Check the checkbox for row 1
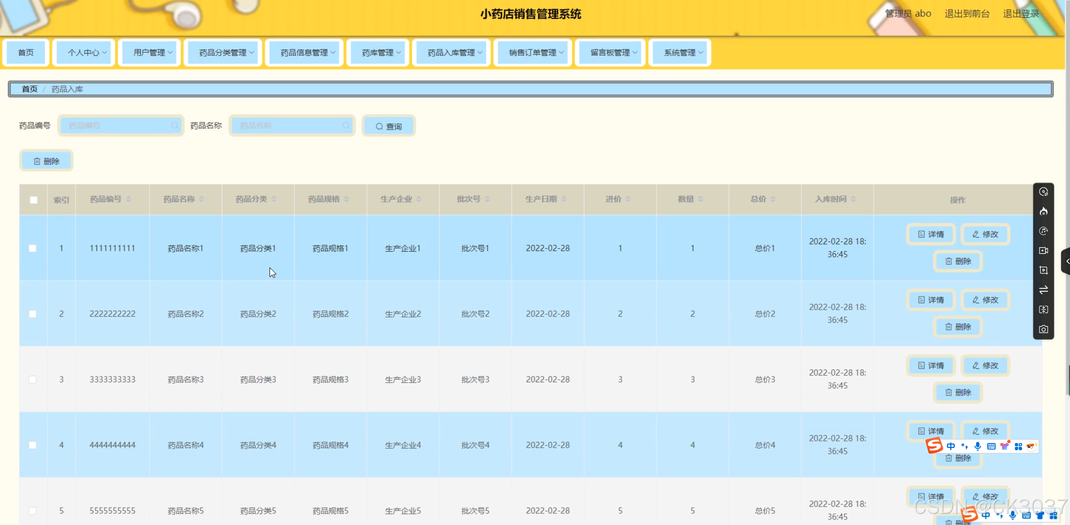The height and width of the screenshot is (525, 1070). coord(33,248)
